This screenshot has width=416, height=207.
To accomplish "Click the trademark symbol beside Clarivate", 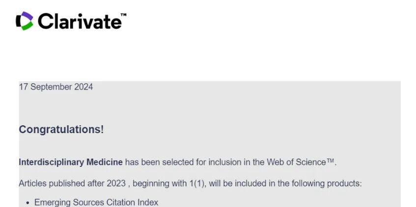I will 123,15.
